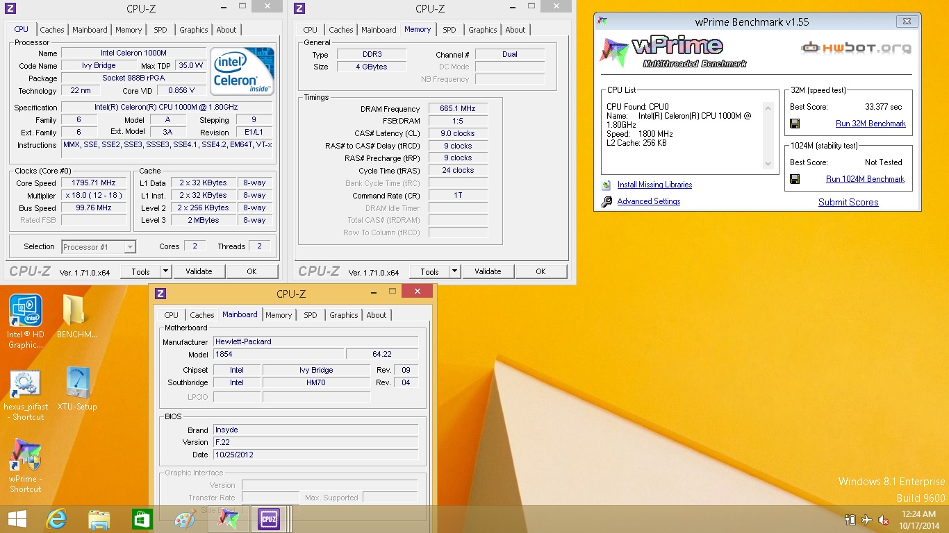Click the Submit Scores link
949x533 pixels.
848,202
